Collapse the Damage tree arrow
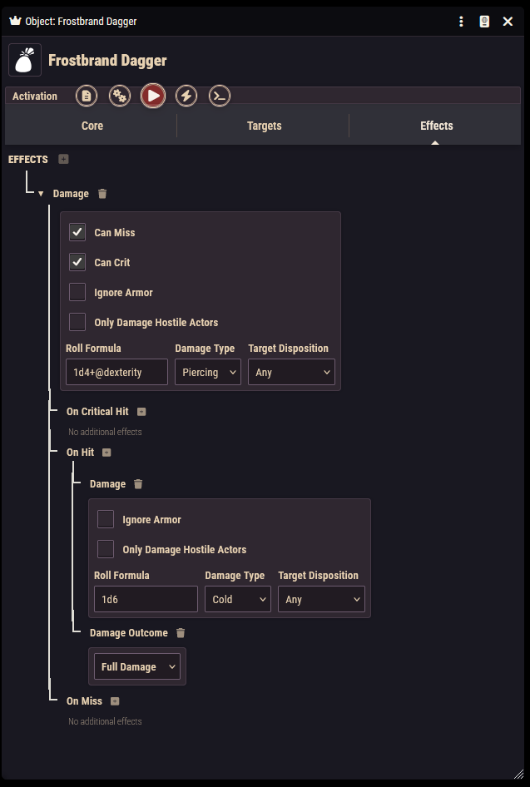530x787 pixels. [x=41, y=194]
